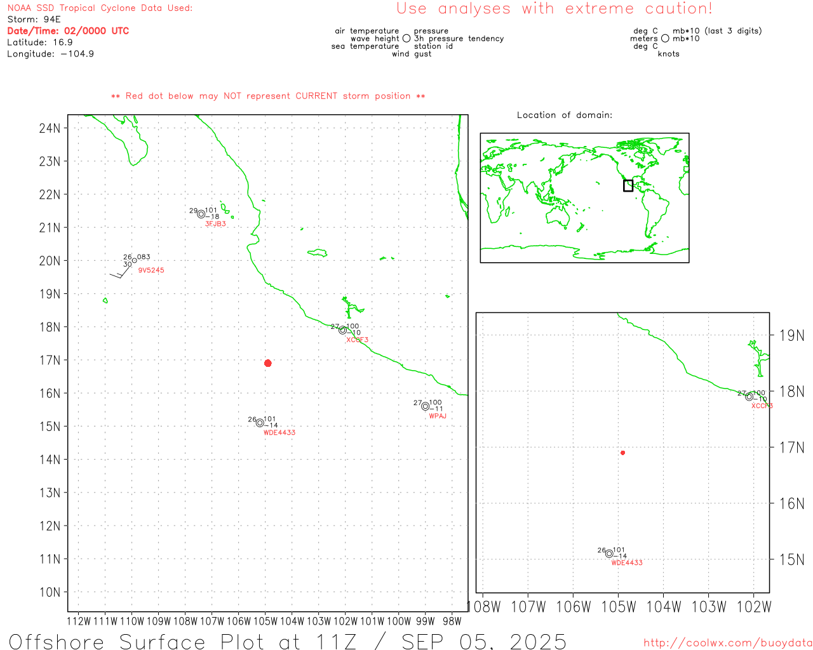Select 'Longitude: -104.9' text
813x650 pixels.
click(x=51, y=54)
